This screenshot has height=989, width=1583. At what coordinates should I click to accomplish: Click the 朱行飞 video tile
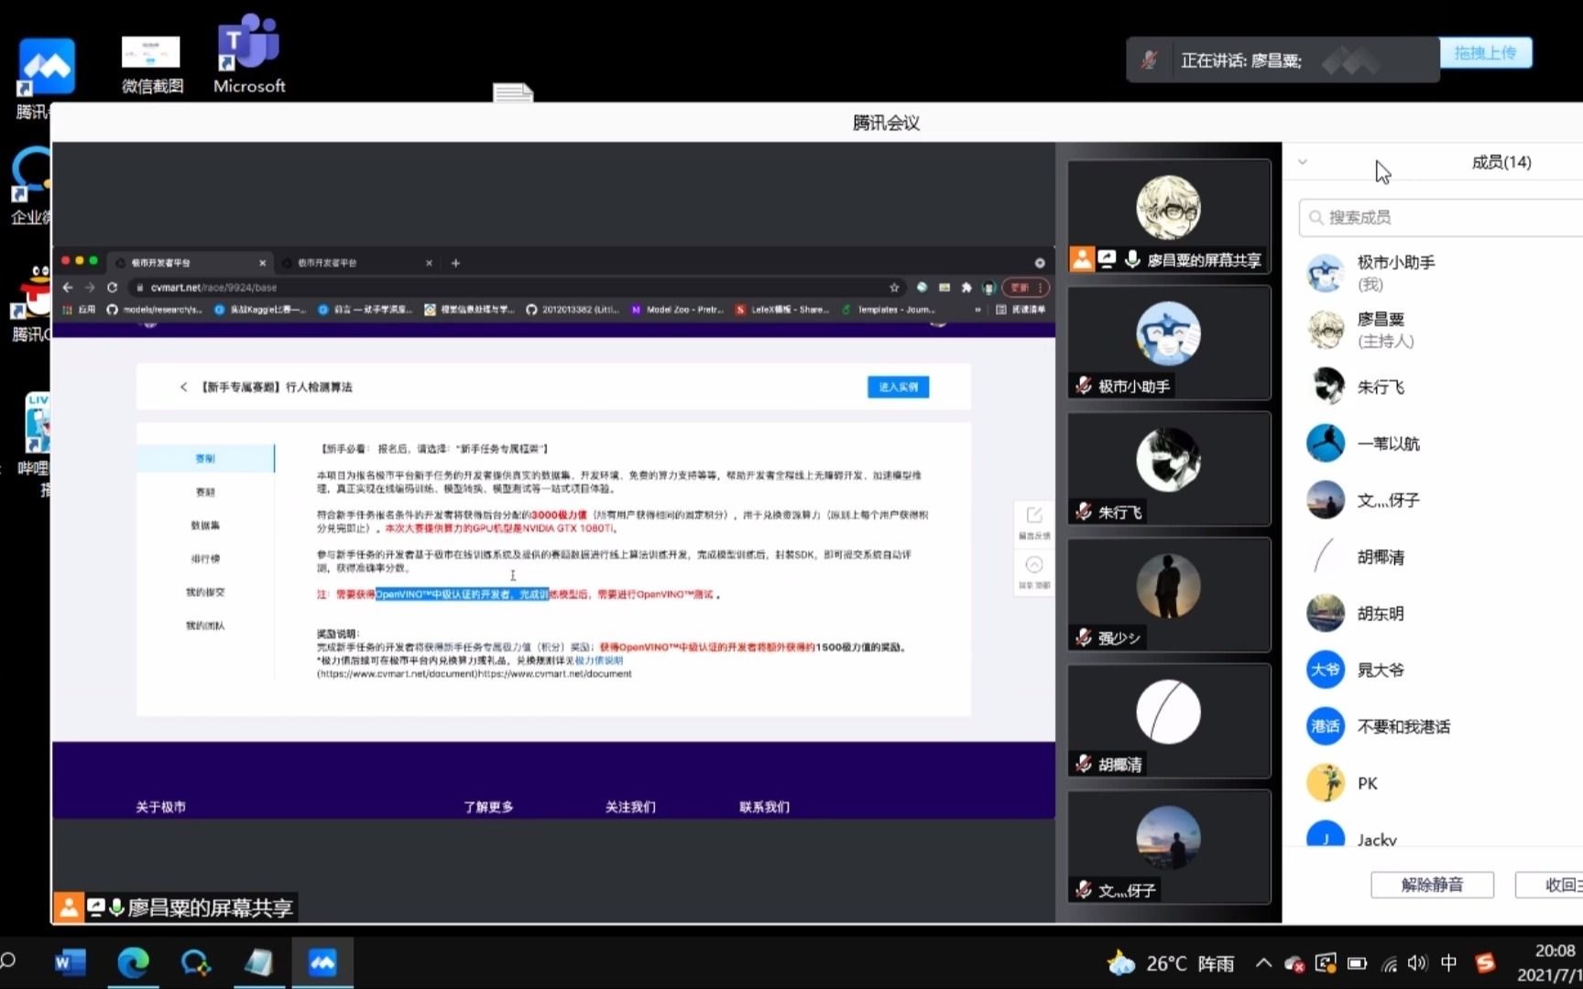1169,469
